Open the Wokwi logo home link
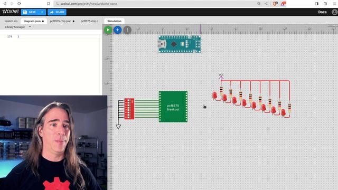The image size is (338, 190). pyautogui.click(x=11, y=12)
